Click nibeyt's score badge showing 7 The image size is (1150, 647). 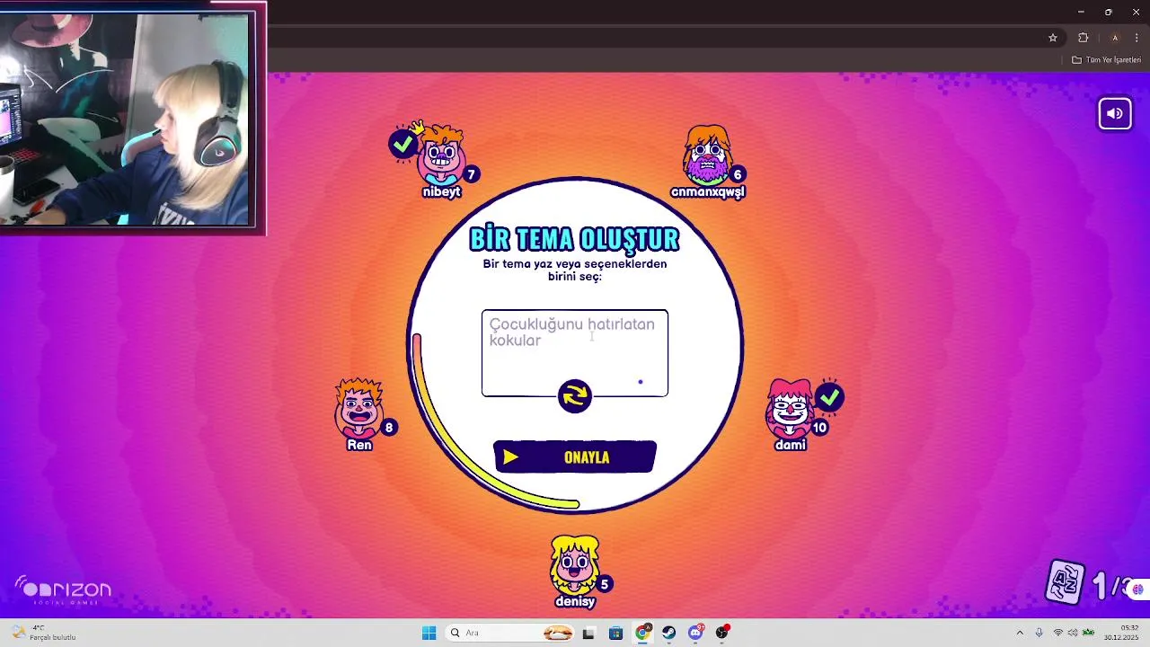pyautogui.click(x=471, y=174)
